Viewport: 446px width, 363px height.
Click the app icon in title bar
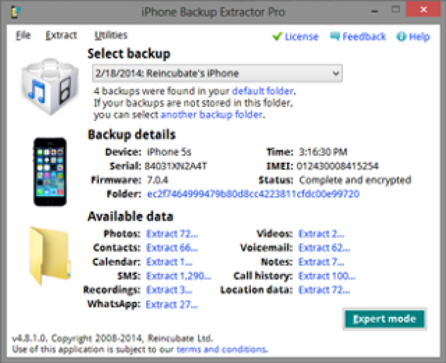[x=16, y=12]
